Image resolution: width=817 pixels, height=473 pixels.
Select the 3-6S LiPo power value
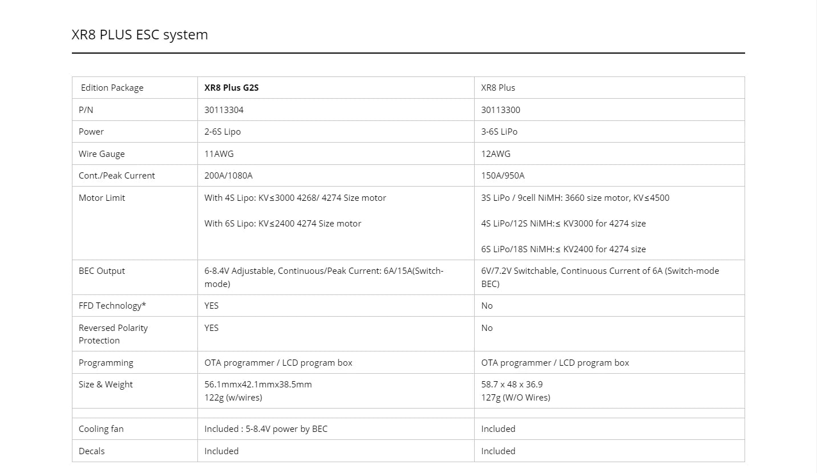[x=499, y=132]
